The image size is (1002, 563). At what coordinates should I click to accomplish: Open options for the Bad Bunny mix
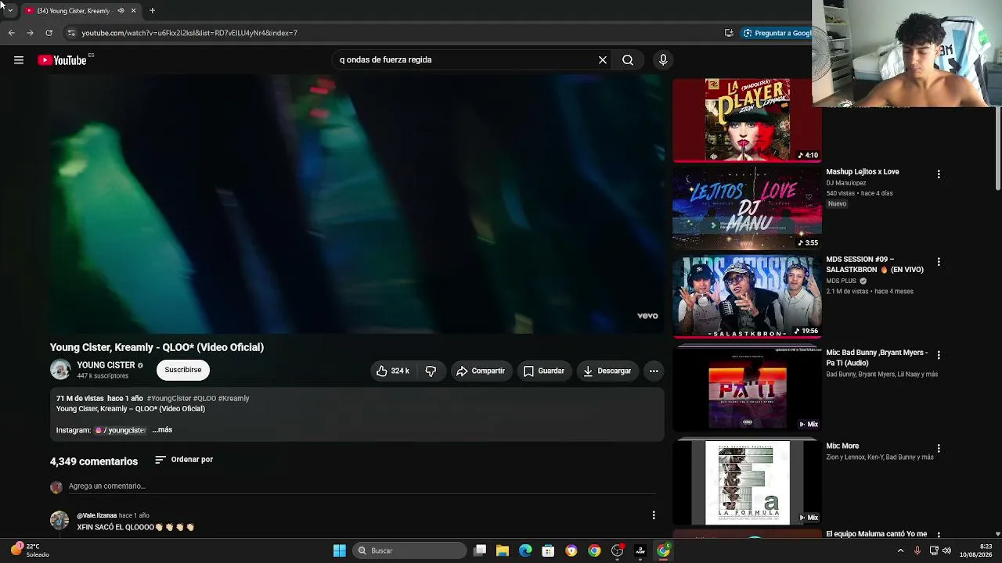[939, 355]
